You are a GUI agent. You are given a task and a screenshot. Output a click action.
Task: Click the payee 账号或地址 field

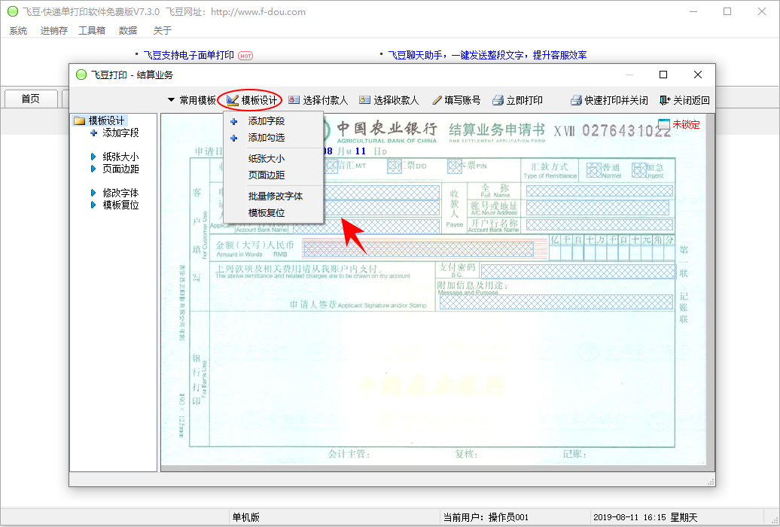click(x=598, y=208)
